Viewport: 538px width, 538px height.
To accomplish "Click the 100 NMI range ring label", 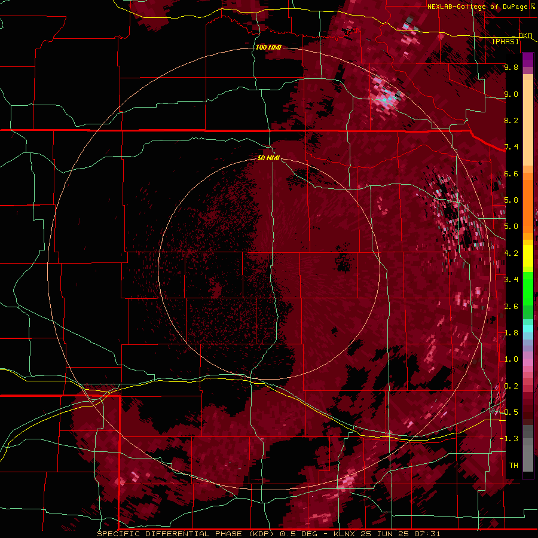I will 268,47.
